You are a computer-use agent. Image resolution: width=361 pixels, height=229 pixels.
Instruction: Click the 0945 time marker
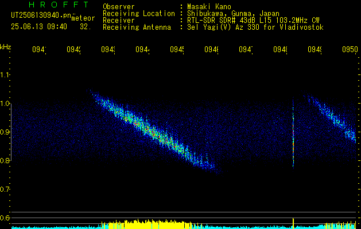[x=177, y=49]
